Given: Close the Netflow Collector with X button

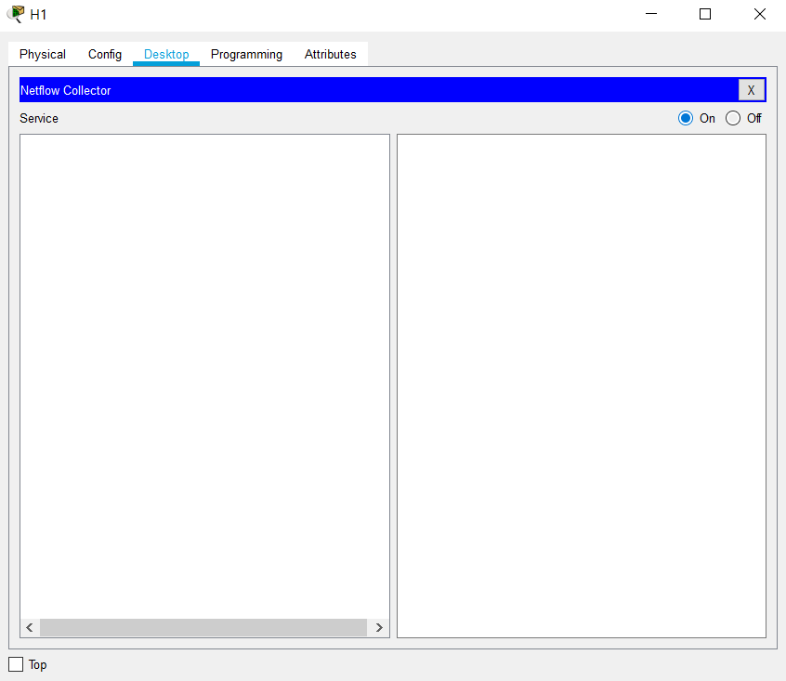Looking at the screenshot, I should (x=751, y=90).
